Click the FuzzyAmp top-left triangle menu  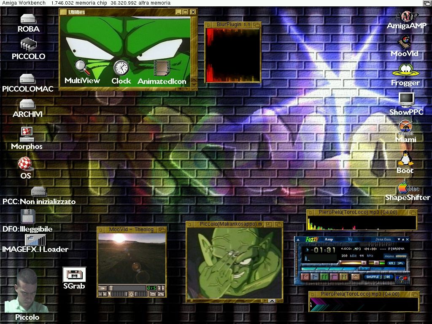(298, 240)
